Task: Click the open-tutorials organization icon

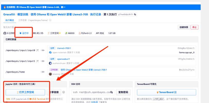Action: pos(50,53)
